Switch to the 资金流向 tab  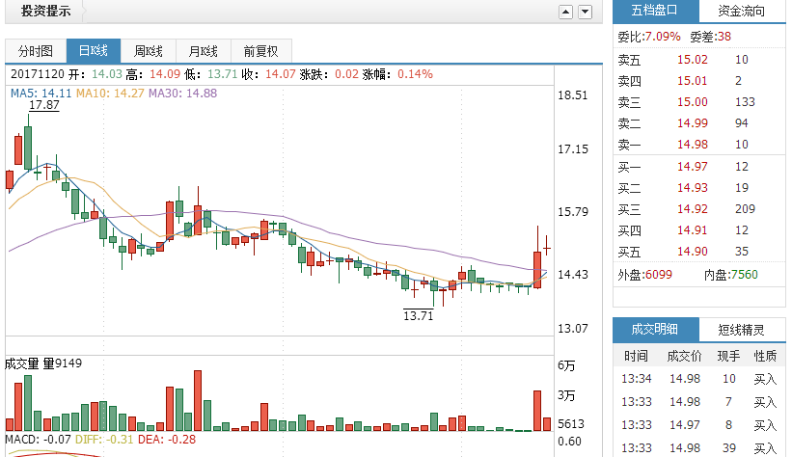coord(742,11)
